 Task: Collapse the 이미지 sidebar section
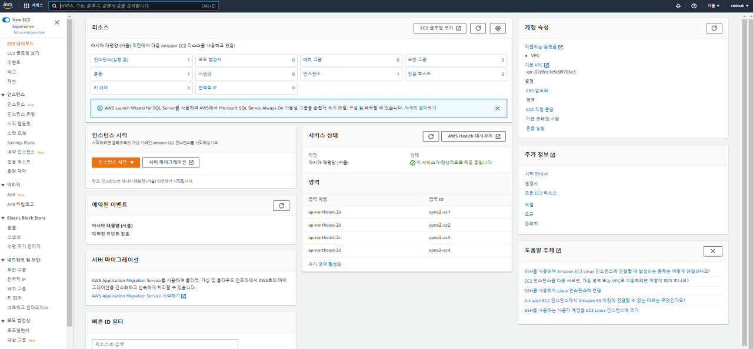pyautogui.click(x=4, y=184)
